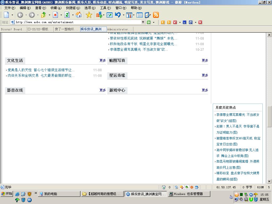This screenshot has height=204, width=272.
Task: Open Favorites with the yellow star icon
Action: tap(89, 15)
